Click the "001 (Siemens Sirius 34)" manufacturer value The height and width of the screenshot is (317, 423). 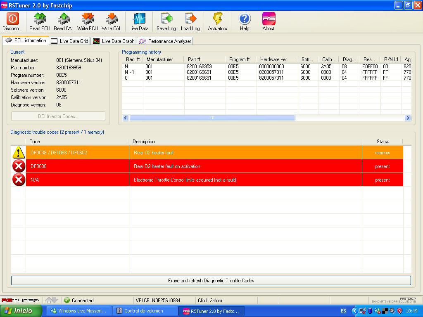coord(79,60)
